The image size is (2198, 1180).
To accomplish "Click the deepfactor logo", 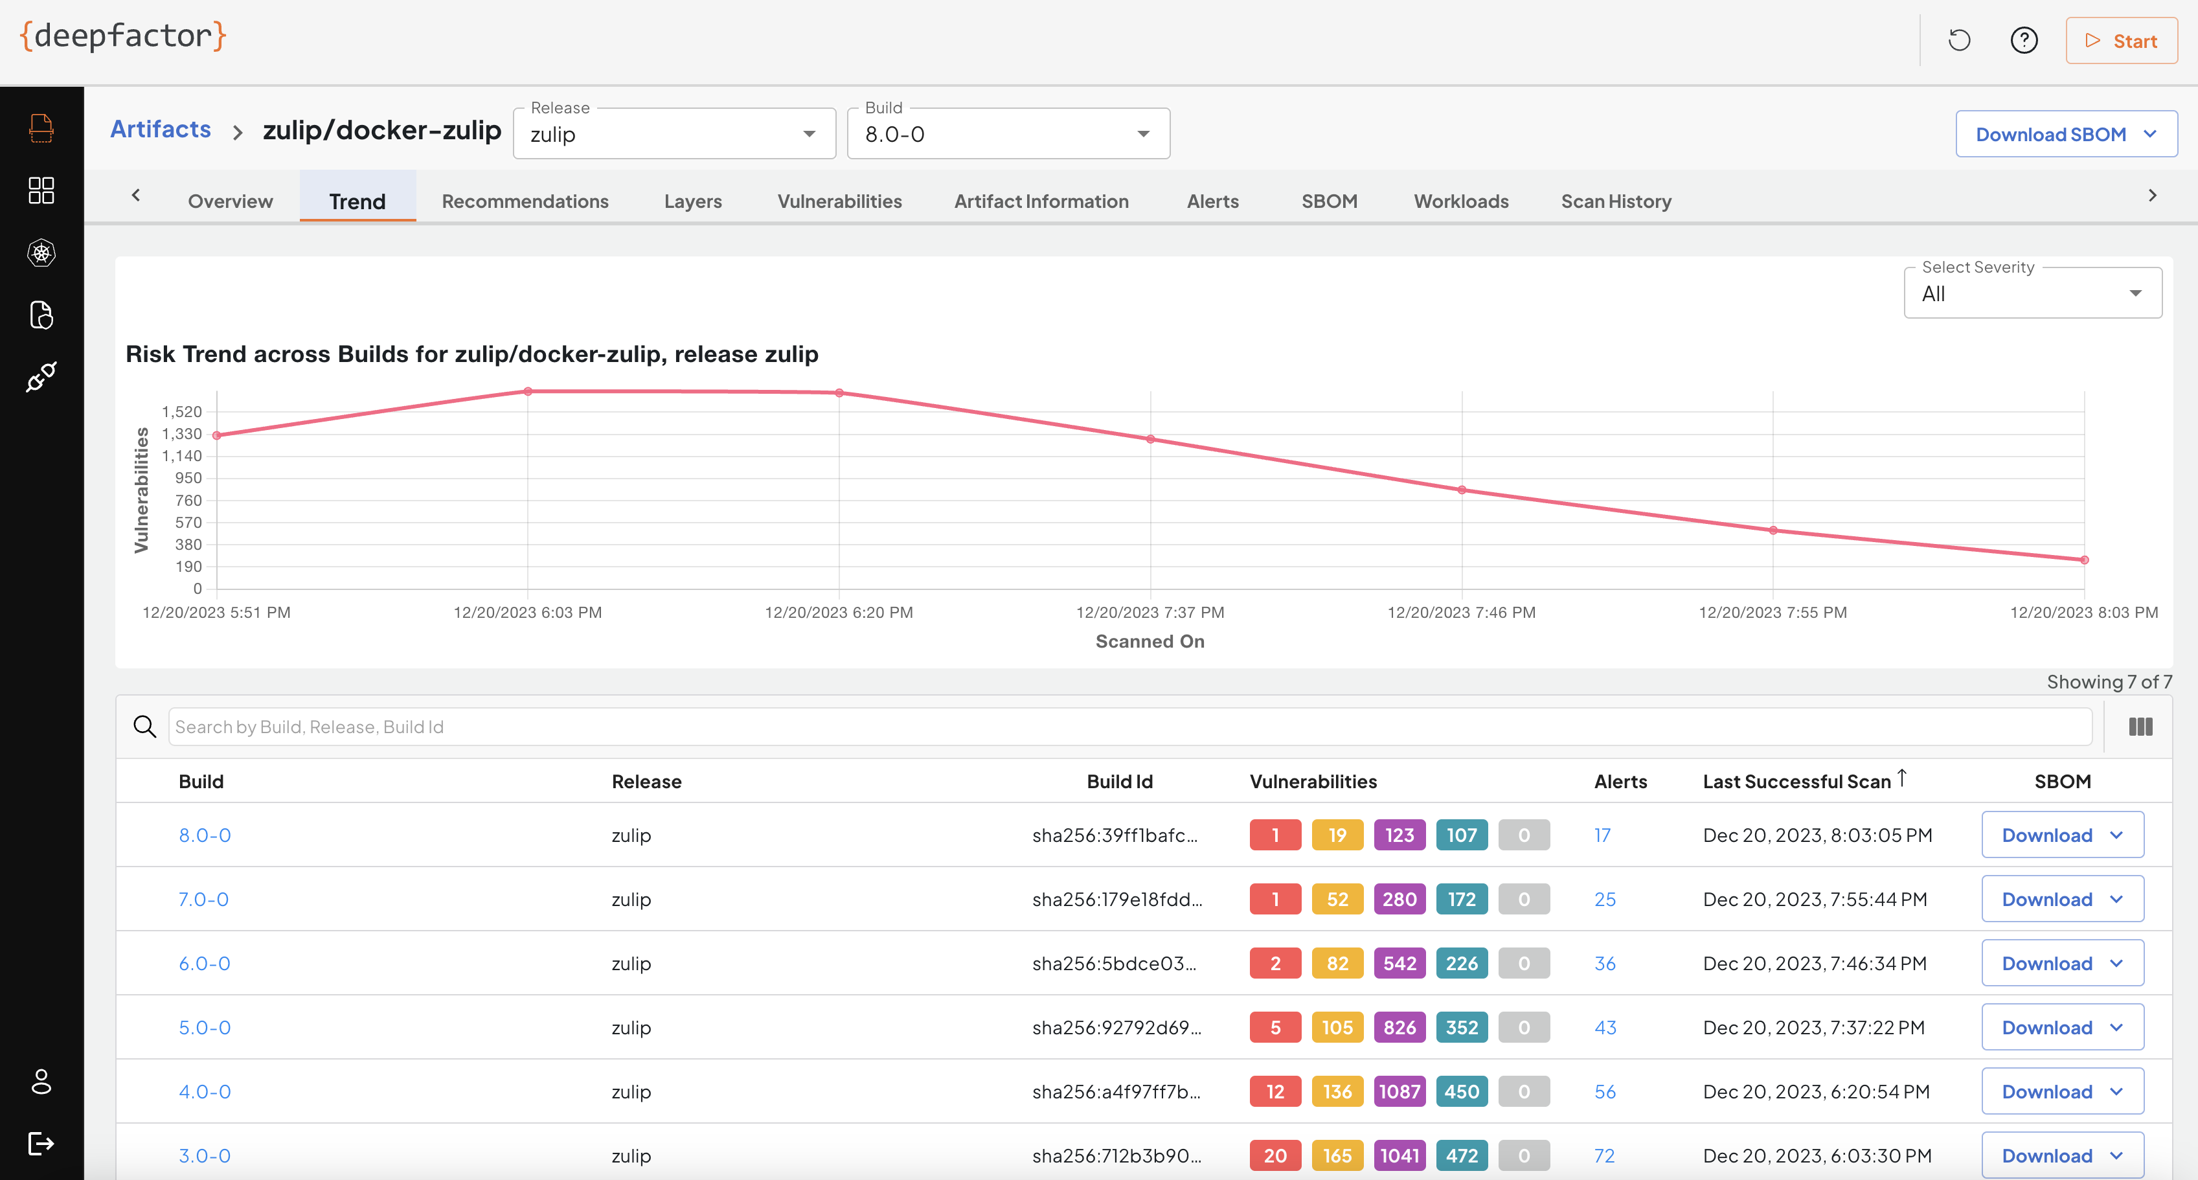I will pyautogui.click(x=123, y=36).
